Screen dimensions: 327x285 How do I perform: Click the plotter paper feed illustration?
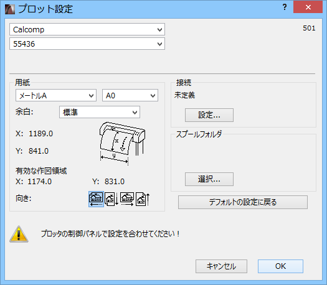click(x=122, y=144)
